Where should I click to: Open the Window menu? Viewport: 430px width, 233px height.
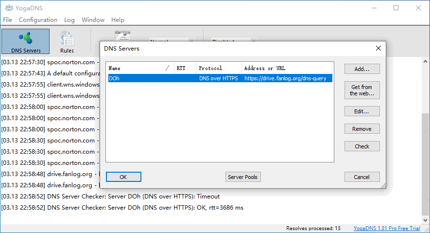tap(93, 20)
